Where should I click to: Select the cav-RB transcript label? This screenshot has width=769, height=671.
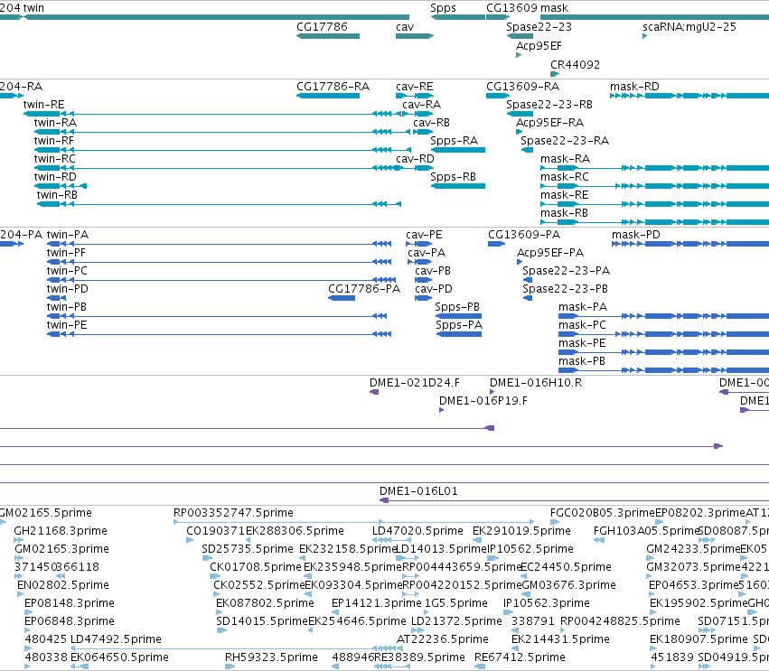(431, 123)
